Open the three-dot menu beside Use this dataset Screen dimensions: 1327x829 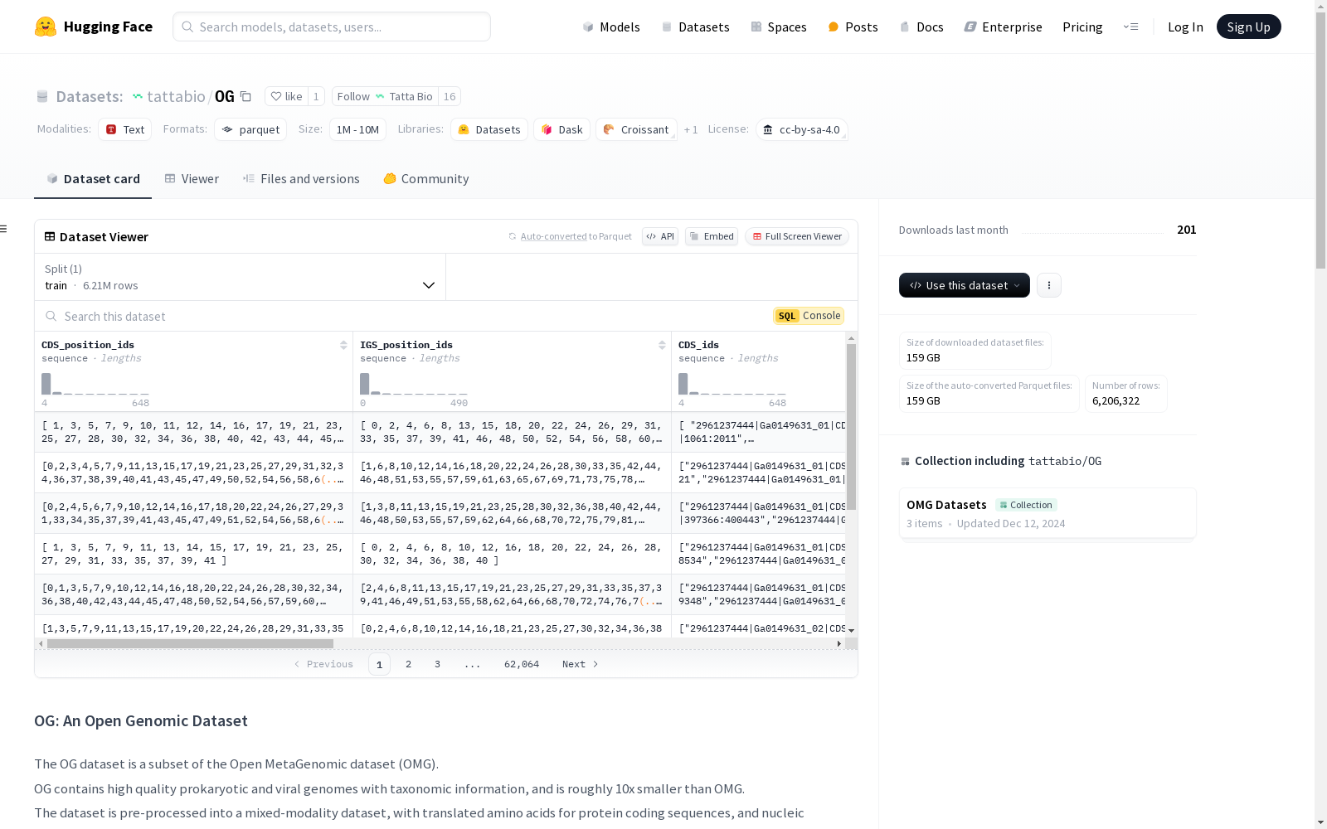(1049, 285)
